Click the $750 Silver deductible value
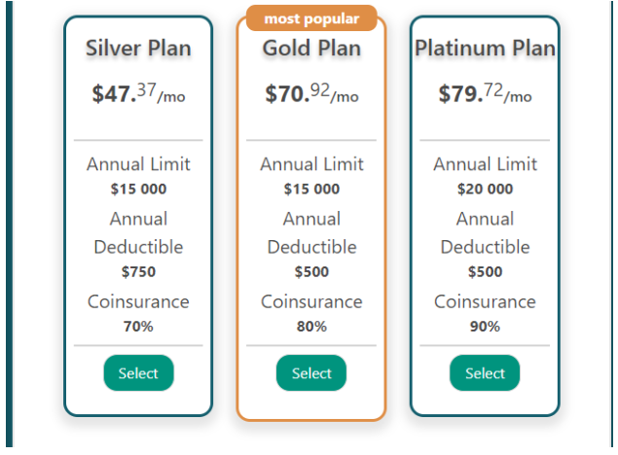Image resolution: width=618 pixels, height=455 pixels. click(x=138, y=271)
